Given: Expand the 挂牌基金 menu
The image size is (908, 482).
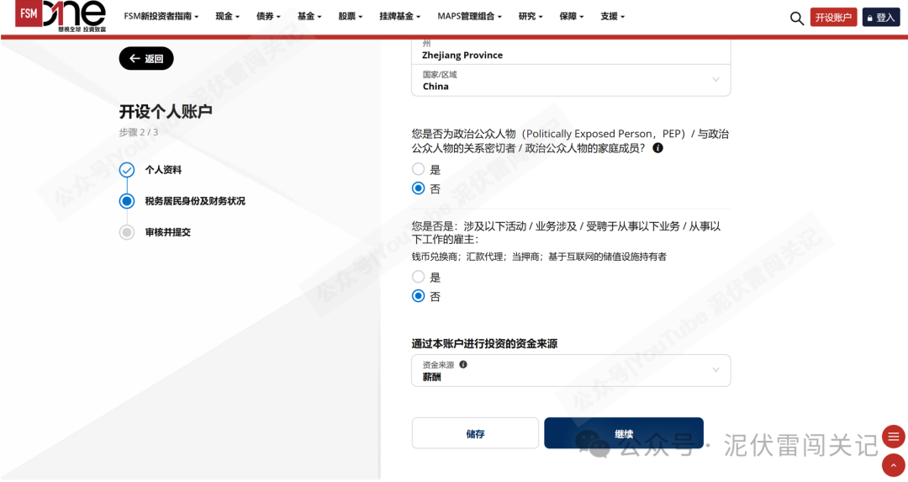Looking at the screenshot, I should point(399,16).
